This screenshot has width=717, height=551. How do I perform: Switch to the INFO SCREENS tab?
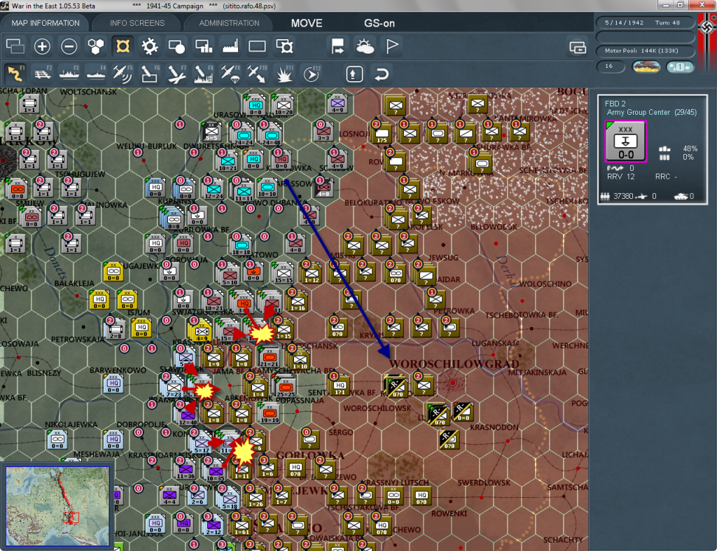pos(137,23)
